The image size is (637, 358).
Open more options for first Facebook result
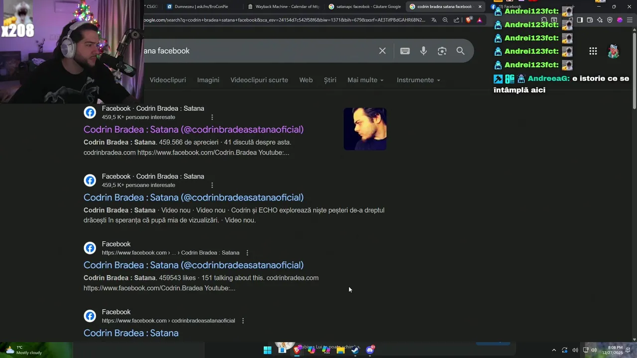(212, 117)
